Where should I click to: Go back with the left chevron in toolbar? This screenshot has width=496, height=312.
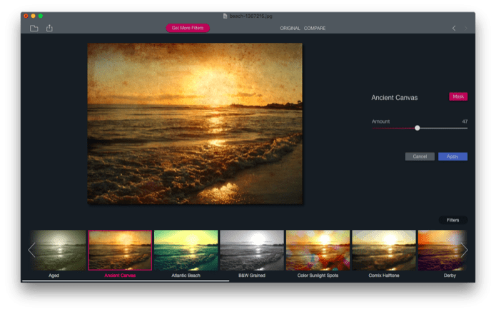pos(454,28)
